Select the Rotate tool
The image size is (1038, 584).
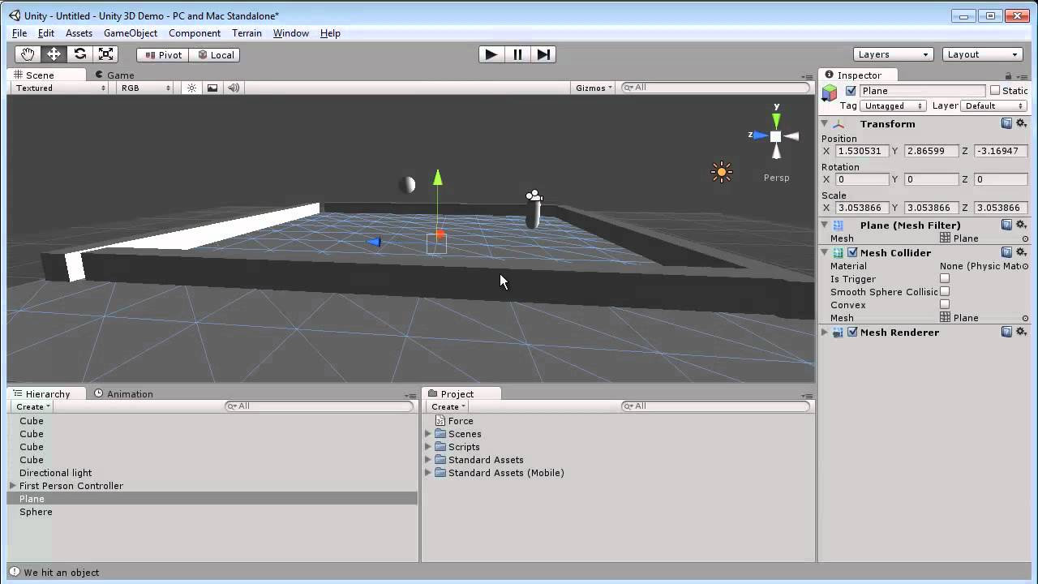[x=79, y=54]
